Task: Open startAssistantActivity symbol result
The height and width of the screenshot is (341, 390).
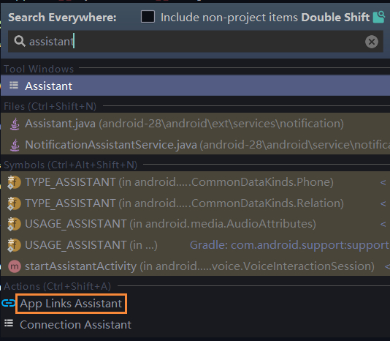Action: point(195,266)
